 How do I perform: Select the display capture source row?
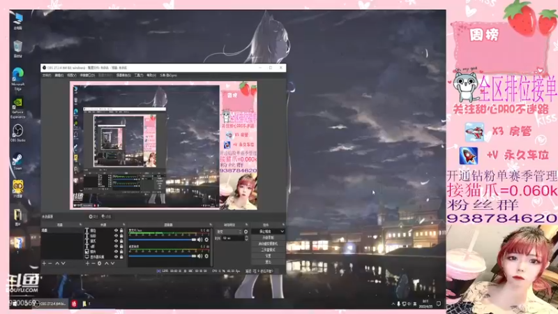104,257
